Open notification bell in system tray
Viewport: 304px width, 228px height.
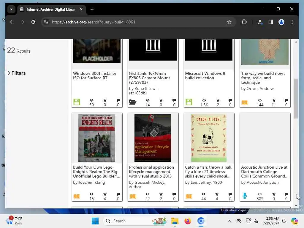click(x=284, y=221)
